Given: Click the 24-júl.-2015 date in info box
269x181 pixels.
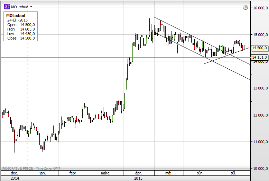Looking at the screenshot, I should (17, 20).
